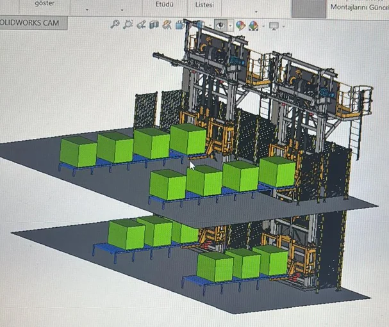Return to the previous view icon

click(141, 25)
